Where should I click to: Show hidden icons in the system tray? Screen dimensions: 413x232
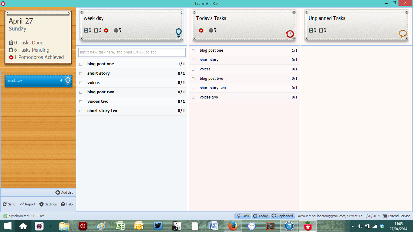(x=352, y=226)
